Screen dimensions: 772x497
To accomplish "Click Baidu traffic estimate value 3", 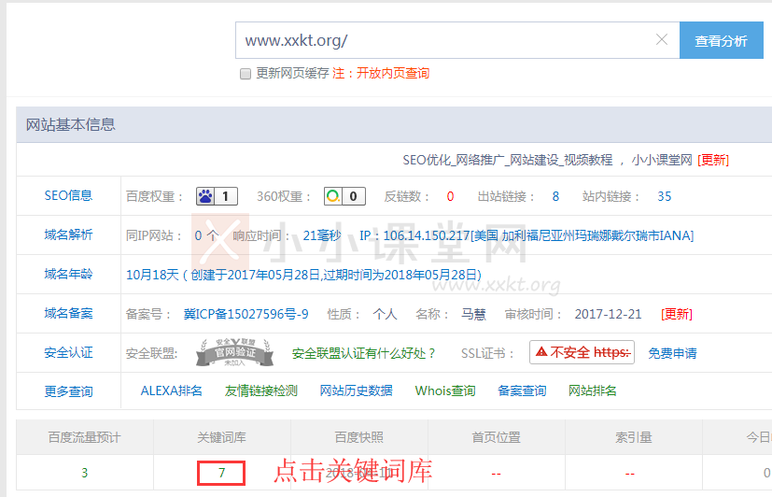I will [85, 473].
